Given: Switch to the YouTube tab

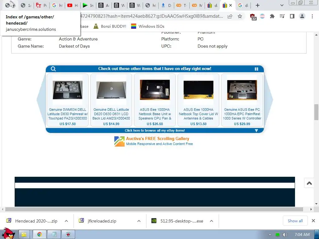Looking at the screenshot, I should [x=73, y=6].
